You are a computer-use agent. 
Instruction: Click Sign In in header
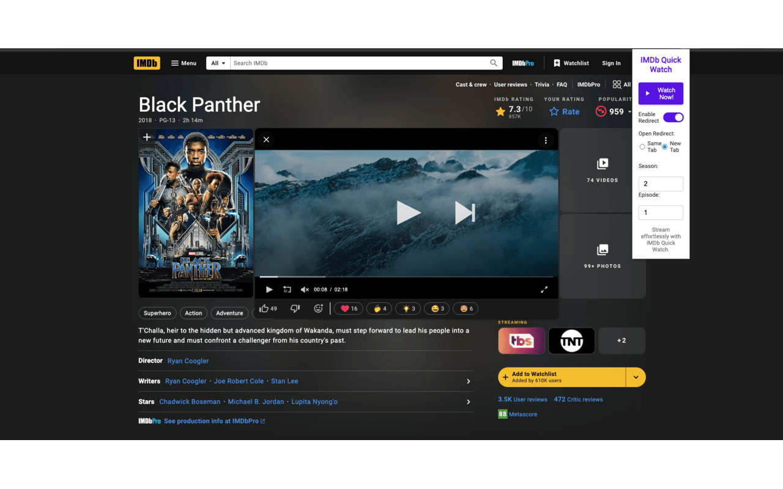611,63
